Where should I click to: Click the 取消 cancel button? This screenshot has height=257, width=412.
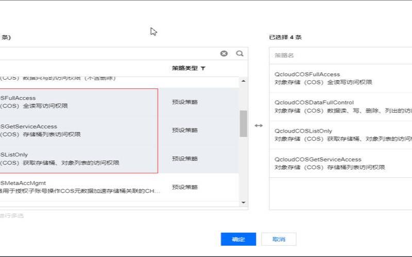click(x=279, y=239)
